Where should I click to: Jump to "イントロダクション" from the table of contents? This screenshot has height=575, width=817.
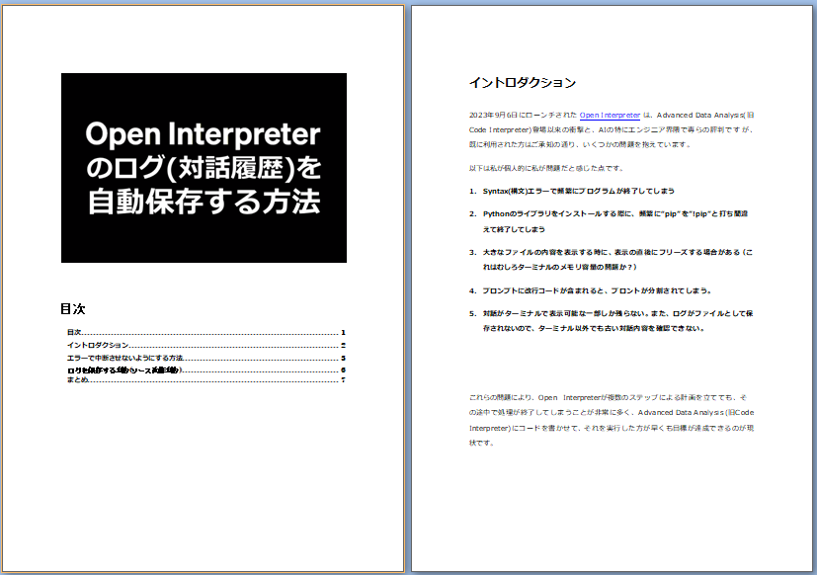click(206, 345)
